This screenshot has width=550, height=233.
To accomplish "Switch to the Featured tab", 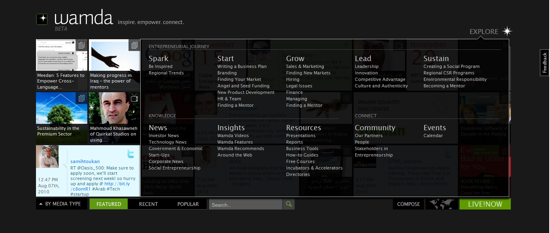I will (x=109, y=204).
